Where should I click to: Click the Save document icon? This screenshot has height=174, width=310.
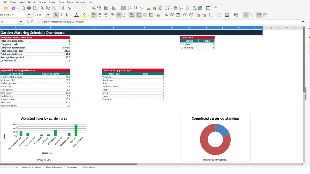[13, 8]
